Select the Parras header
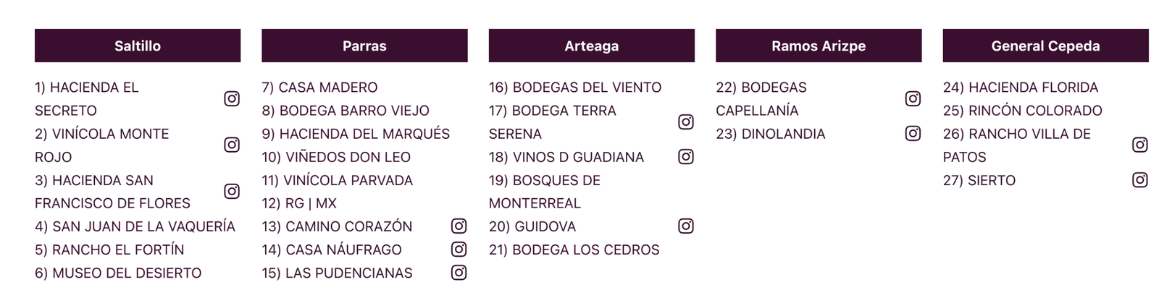Screen dimensions: 1159x290 pyautogui.click(x=364, y=46)
